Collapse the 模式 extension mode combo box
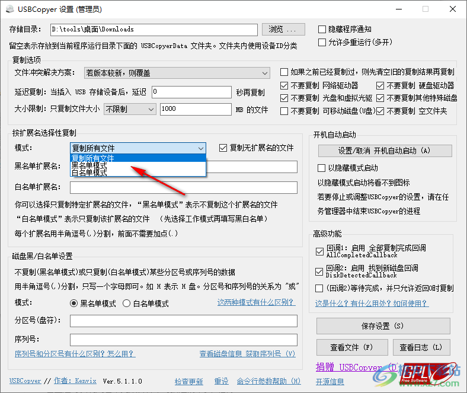 tap(138, 148)
